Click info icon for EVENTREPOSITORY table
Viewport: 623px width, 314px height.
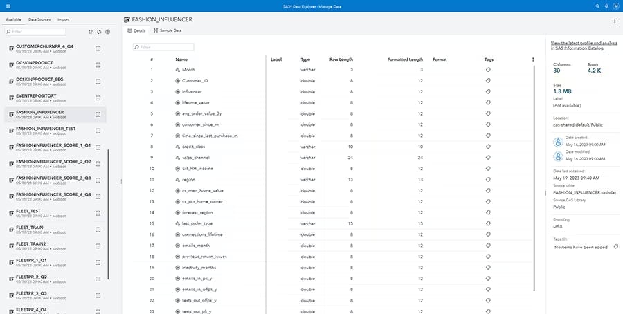point(98,98)
